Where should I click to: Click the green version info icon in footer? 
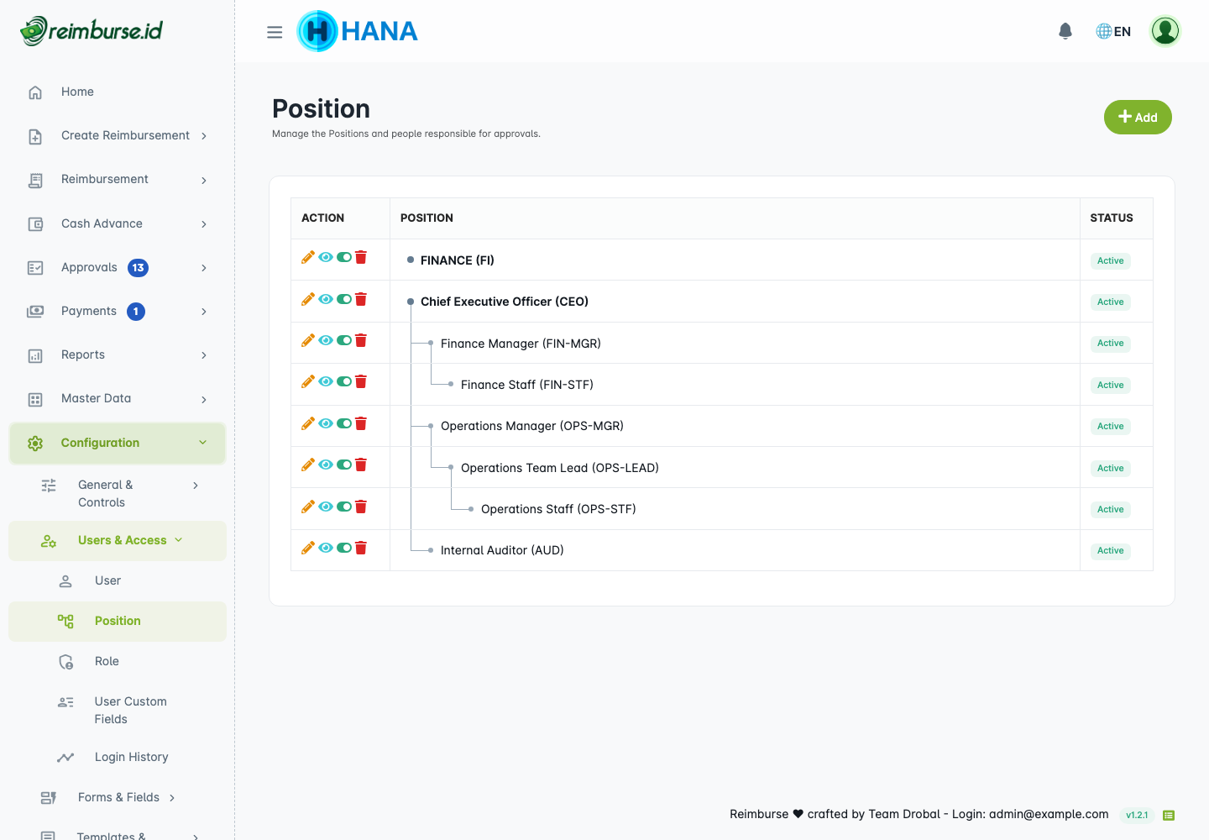1169,815
